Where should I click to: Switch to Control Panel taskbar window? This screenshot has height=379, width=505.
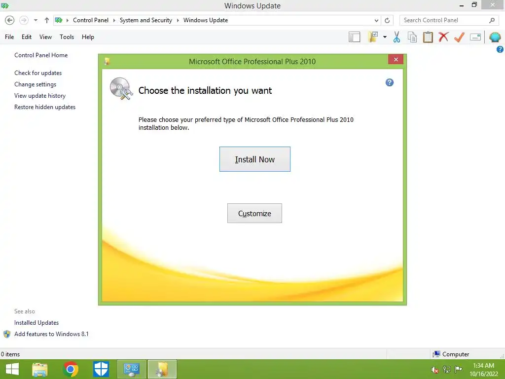[x=131, y=369]
